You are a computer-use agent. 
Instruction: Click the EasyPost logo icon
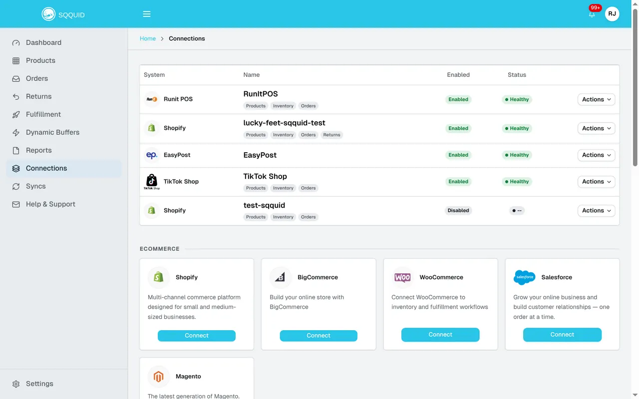[152, 155]
